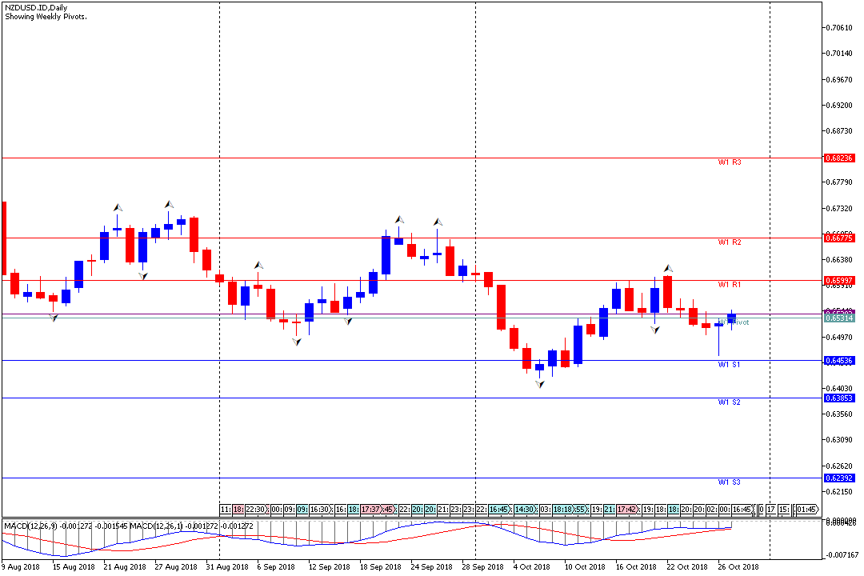Screen dimensions: 864x576
Task: Click the NZDUSD.ID,Daily chart title
Action: coord(36,6)
